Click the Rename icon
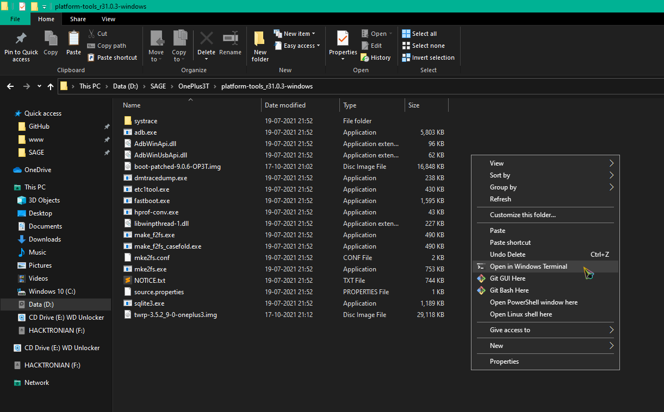Viewport: 664px width, 412px height. (231, 38)
